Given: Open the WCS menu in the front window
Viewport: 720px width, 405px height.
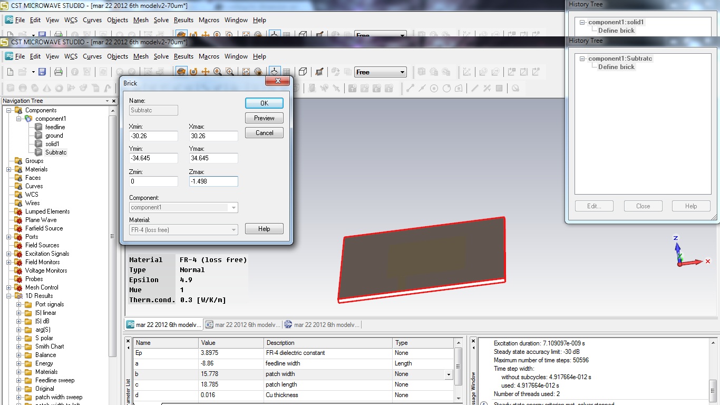Looking at the screenshot, I should click(x=71, y=56).
